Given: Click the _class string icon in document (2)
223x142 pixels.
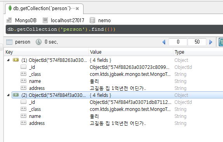Looking at the screenshot, I should point(23,109).
